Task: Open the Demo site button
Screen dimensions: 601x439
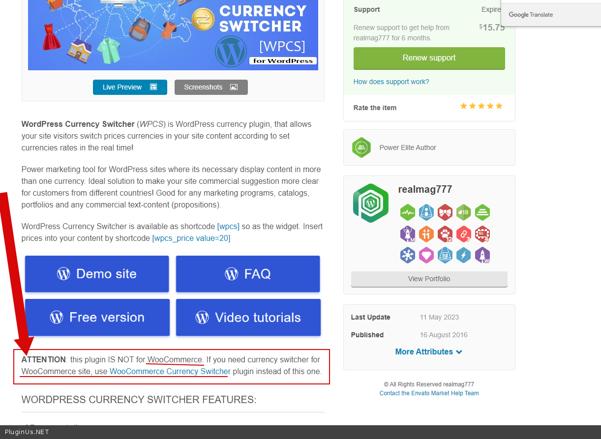Action: click(x=97, y=274)
